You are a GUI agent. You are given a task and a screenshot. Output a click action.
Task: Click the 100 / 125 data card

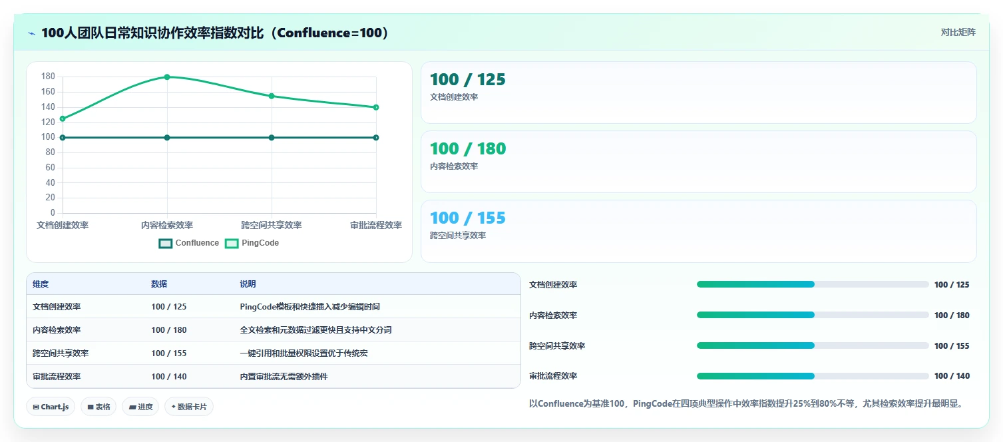coord(699,93)
